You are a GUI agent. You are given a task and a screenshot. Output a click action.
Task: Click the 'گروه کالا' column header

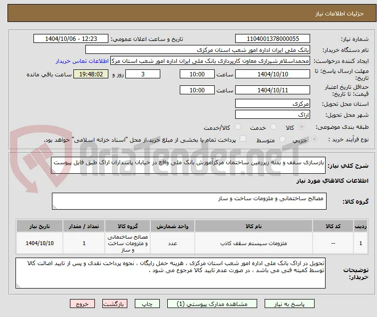pyautogui.click(x=128, y=226)
